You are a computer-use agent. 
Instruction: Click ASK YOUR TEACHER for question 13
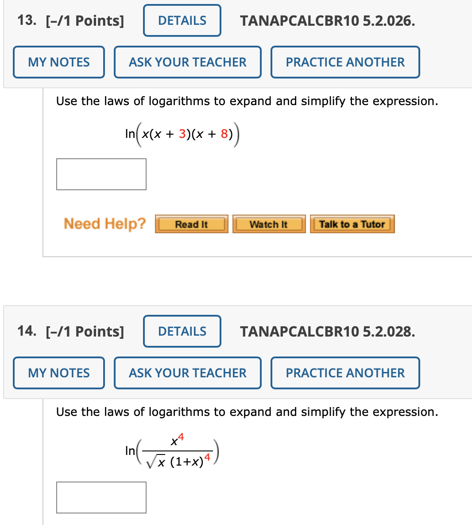(x=187, y=62)
